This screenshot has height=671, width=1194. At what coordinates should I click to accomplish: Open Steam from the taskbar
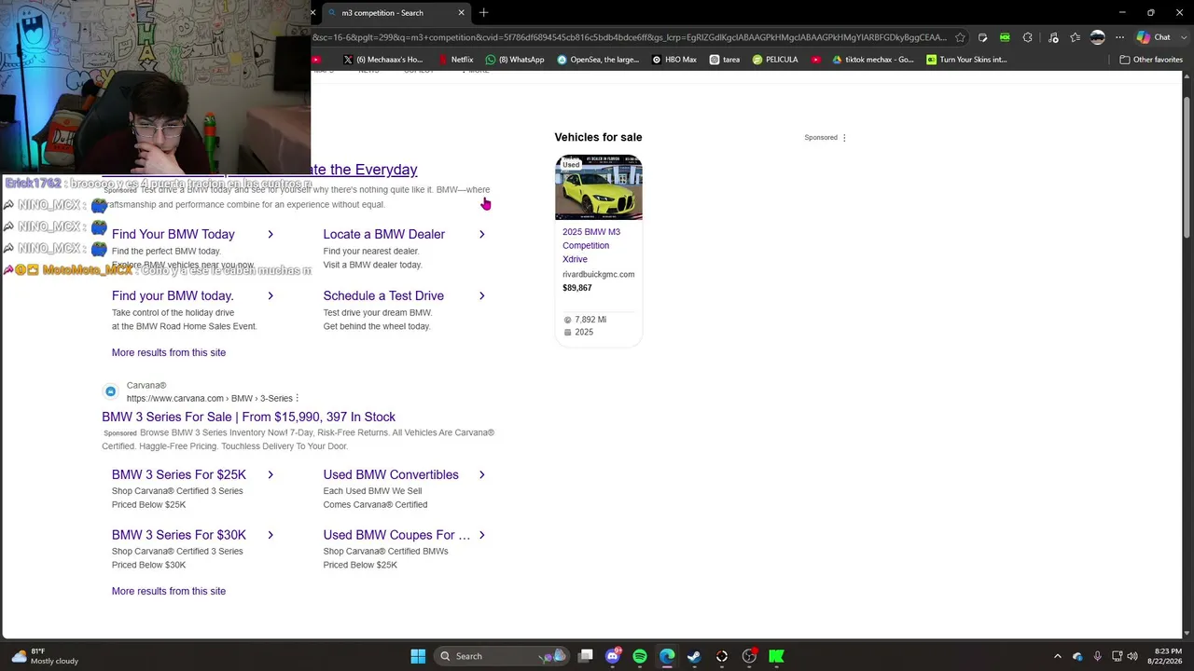click(694, 656)
